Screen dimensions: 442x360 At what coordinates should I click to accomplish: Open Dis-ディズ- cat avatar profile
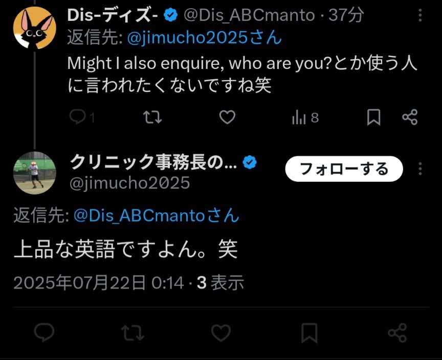(x=34, y=28)
